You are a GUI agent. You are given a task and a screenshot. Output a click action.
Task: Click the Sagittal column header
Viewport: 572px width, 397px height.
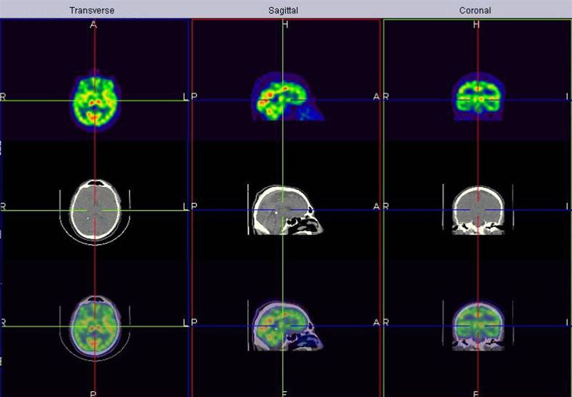pos(285,10)
